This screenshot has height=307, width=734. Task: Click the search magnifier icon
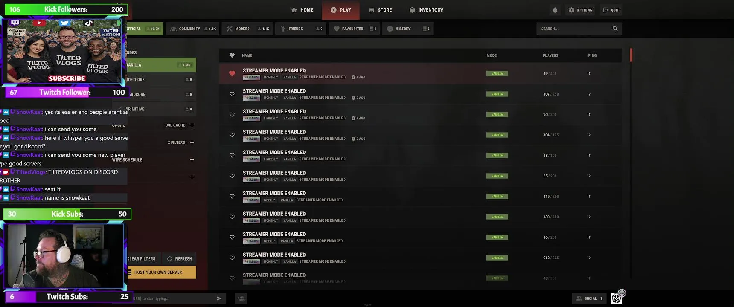615,29
